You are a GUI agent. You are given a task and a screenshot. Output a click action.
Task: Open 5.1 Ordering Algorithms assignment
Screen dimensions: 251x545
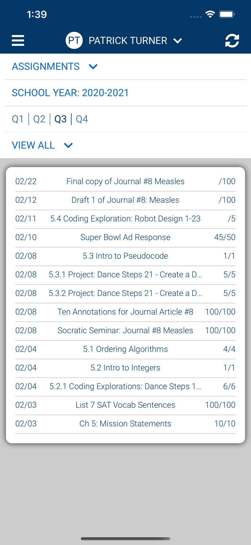(125, 349)
